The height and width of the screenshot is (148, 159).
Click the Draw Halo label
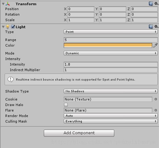14,105
